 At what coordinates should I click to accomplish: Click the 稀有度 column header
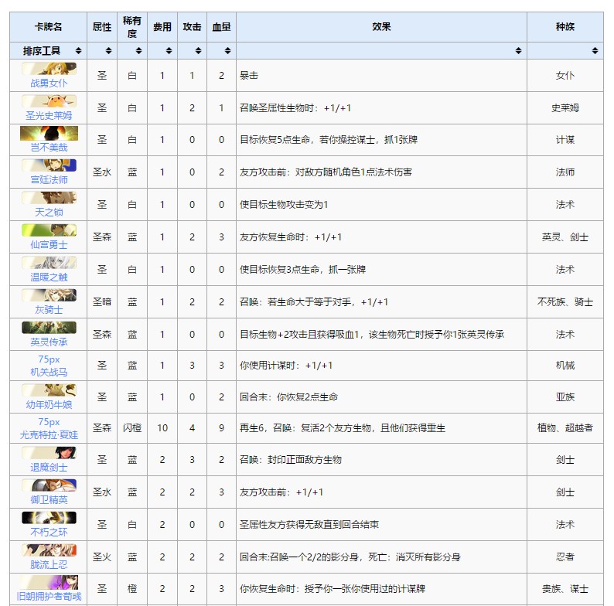(132, 27)
